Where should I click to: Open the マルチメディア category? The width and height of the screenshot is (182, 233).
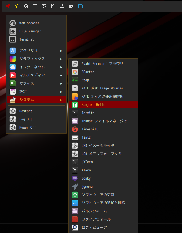coord(36,75)
